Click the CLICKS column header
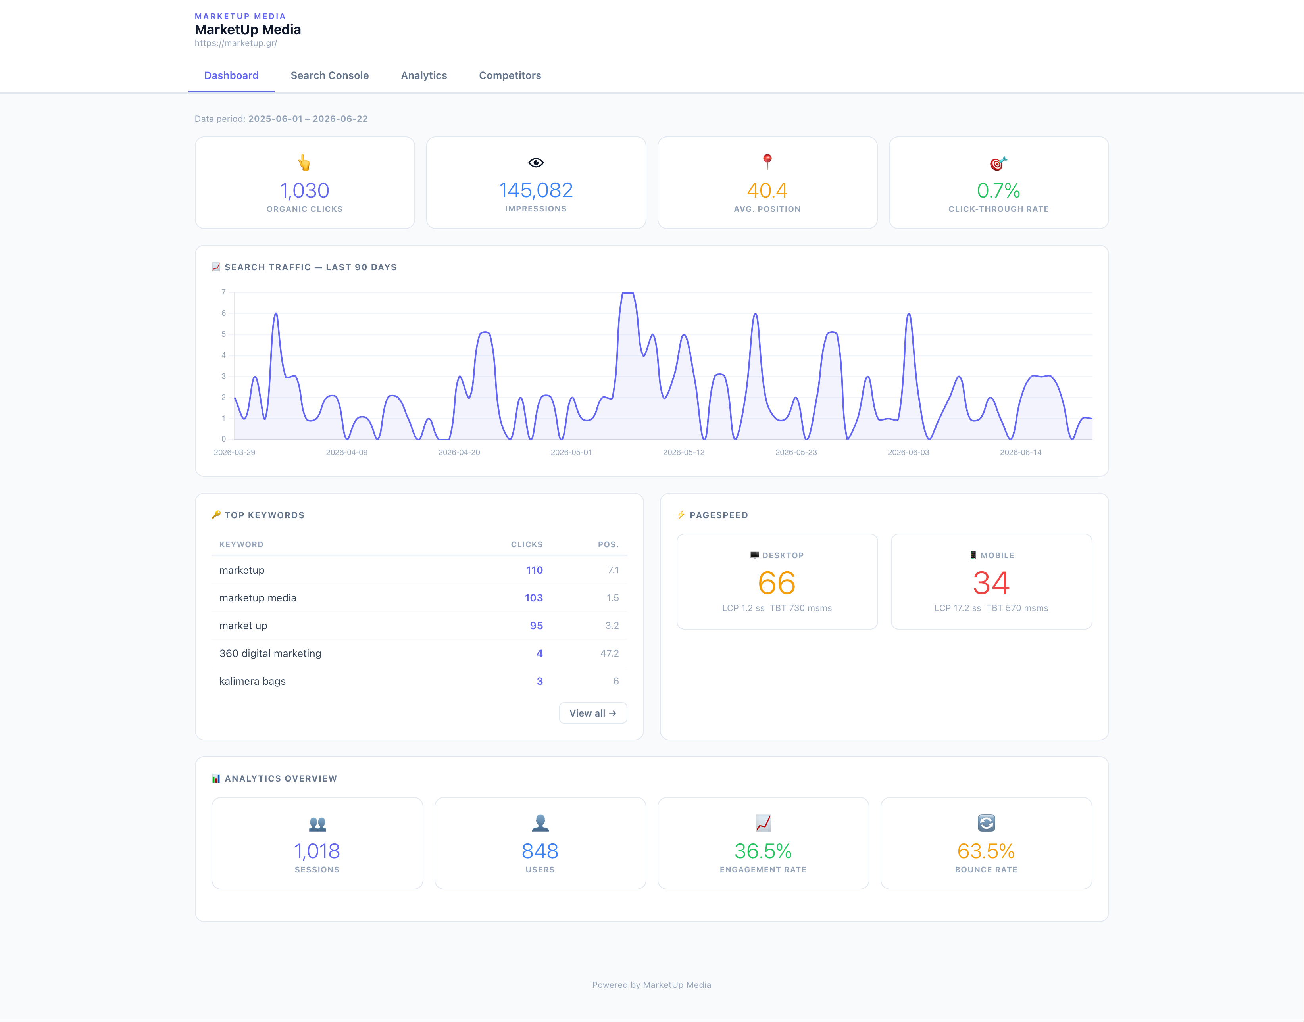The height and width of the screenshot is (1022, 1304). pyautogui.click(x=527, y=544)
